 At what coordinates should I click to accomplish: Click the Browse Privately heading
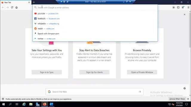(x=142, y=50)
